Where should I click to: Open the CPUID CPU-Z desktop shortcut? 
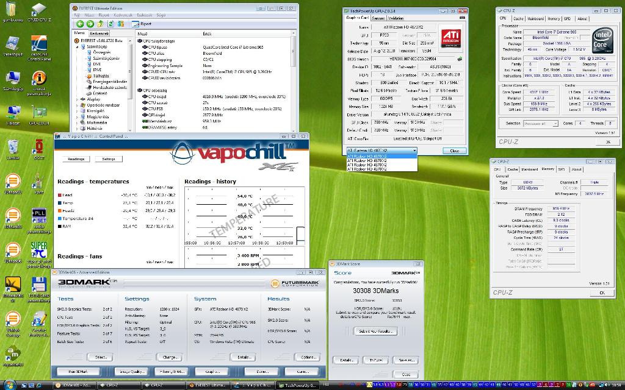(38, 12)
